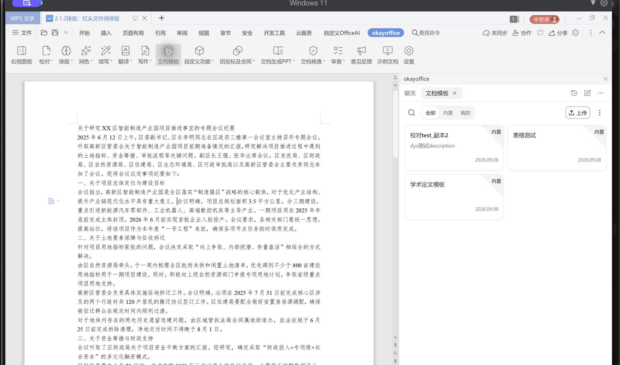Expand the 审查 dropdown arrow

pyautogui.click(x=344, y=61)
